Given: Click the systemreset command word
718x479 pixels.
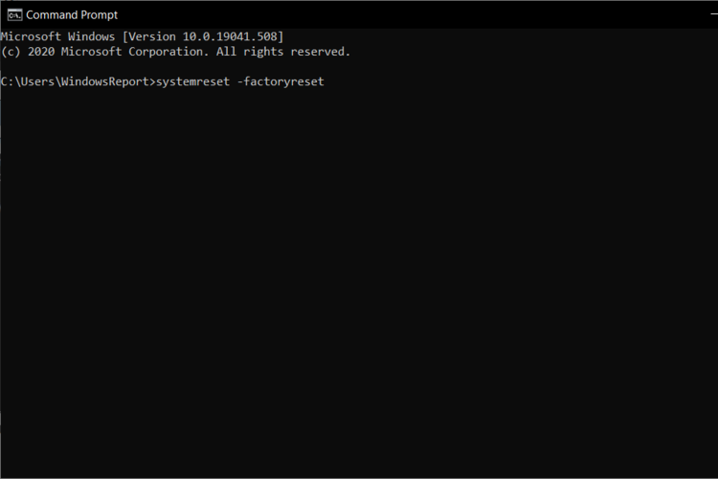Looking at the screenshot, I should click(x=192, y=81).
